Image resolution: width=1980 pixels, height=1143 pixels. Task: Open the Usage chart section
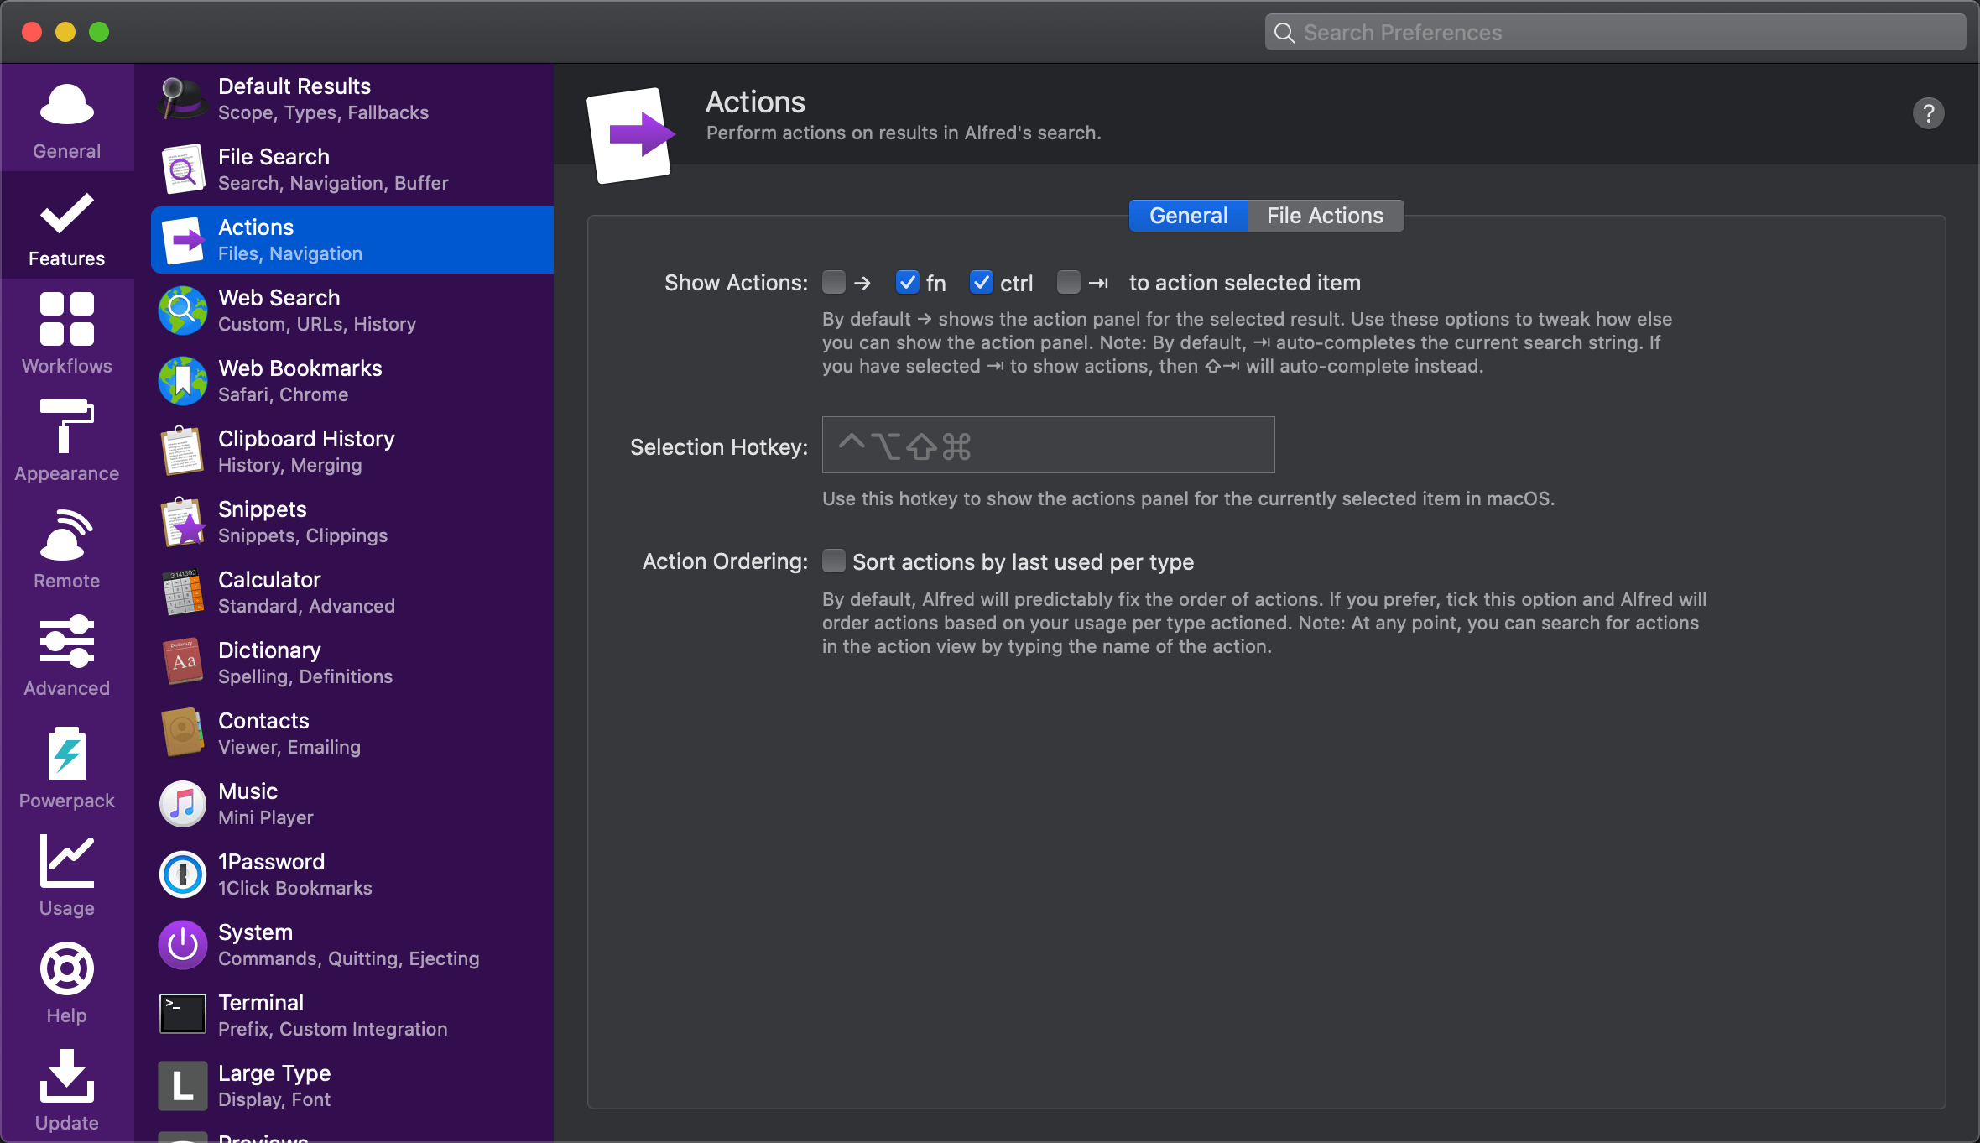click(x=67, y=874)
